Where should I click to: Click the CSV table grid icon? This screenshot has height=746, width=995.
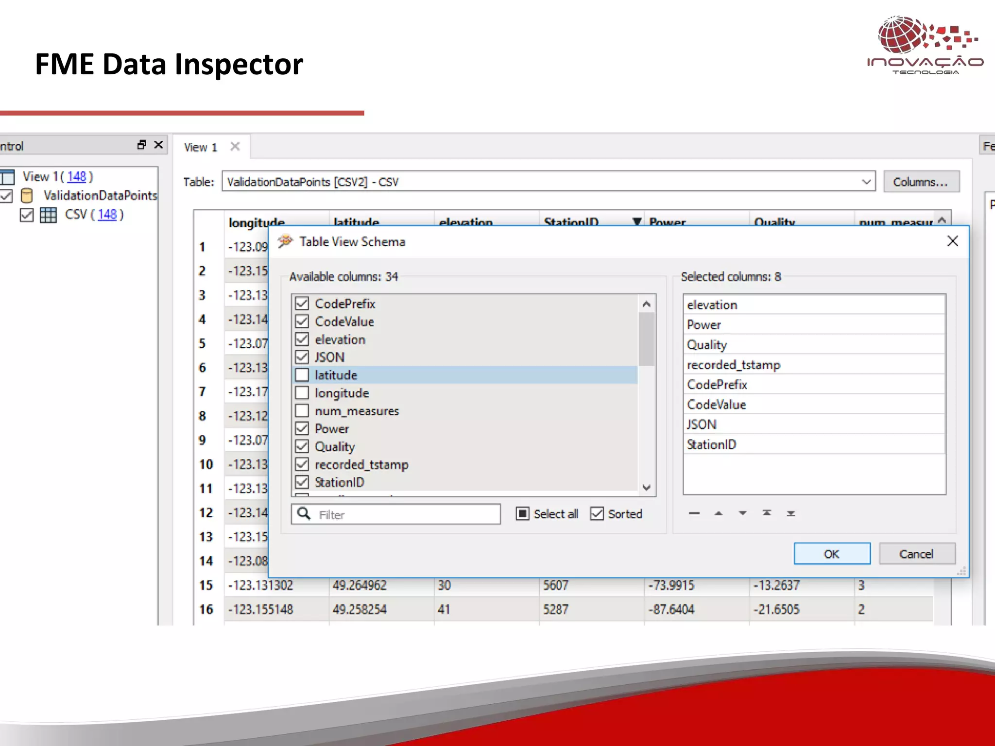(x=48, y=215)
